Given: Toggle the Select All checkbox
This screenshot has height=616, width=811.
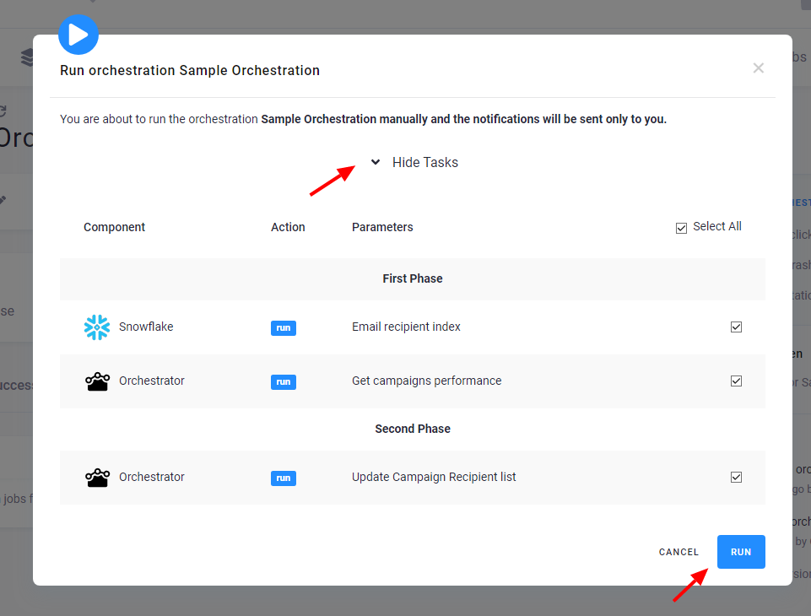Looking at the screenshot, I should (681, 227).
